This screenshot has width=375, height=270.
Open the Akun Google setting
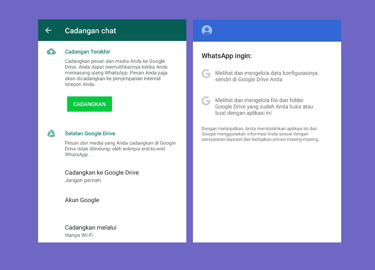(112, 200)
